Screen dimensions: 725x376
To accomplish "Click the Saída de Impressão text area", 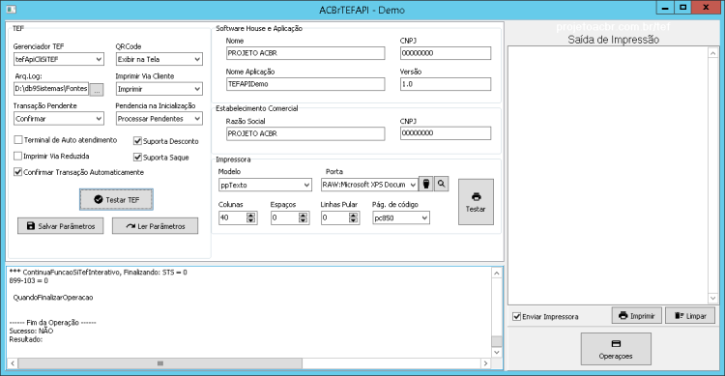I will [608, 175].
